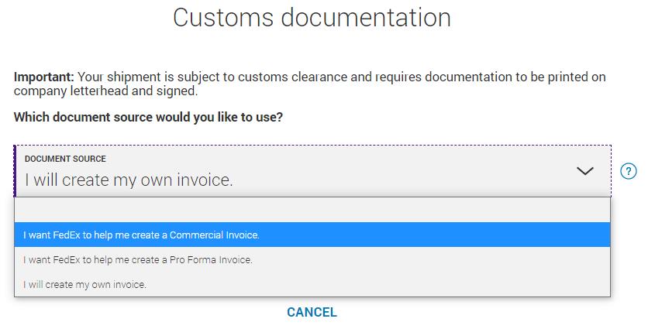This screenshot has height=329, width=648.
Task: Select the blank option atop the list
Action: coord(312,210)
